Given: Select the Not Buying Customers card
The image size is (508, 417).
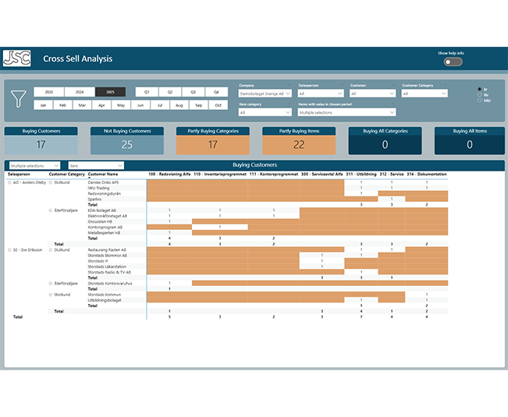Looking at the screenshot, I should coord(127,140).
